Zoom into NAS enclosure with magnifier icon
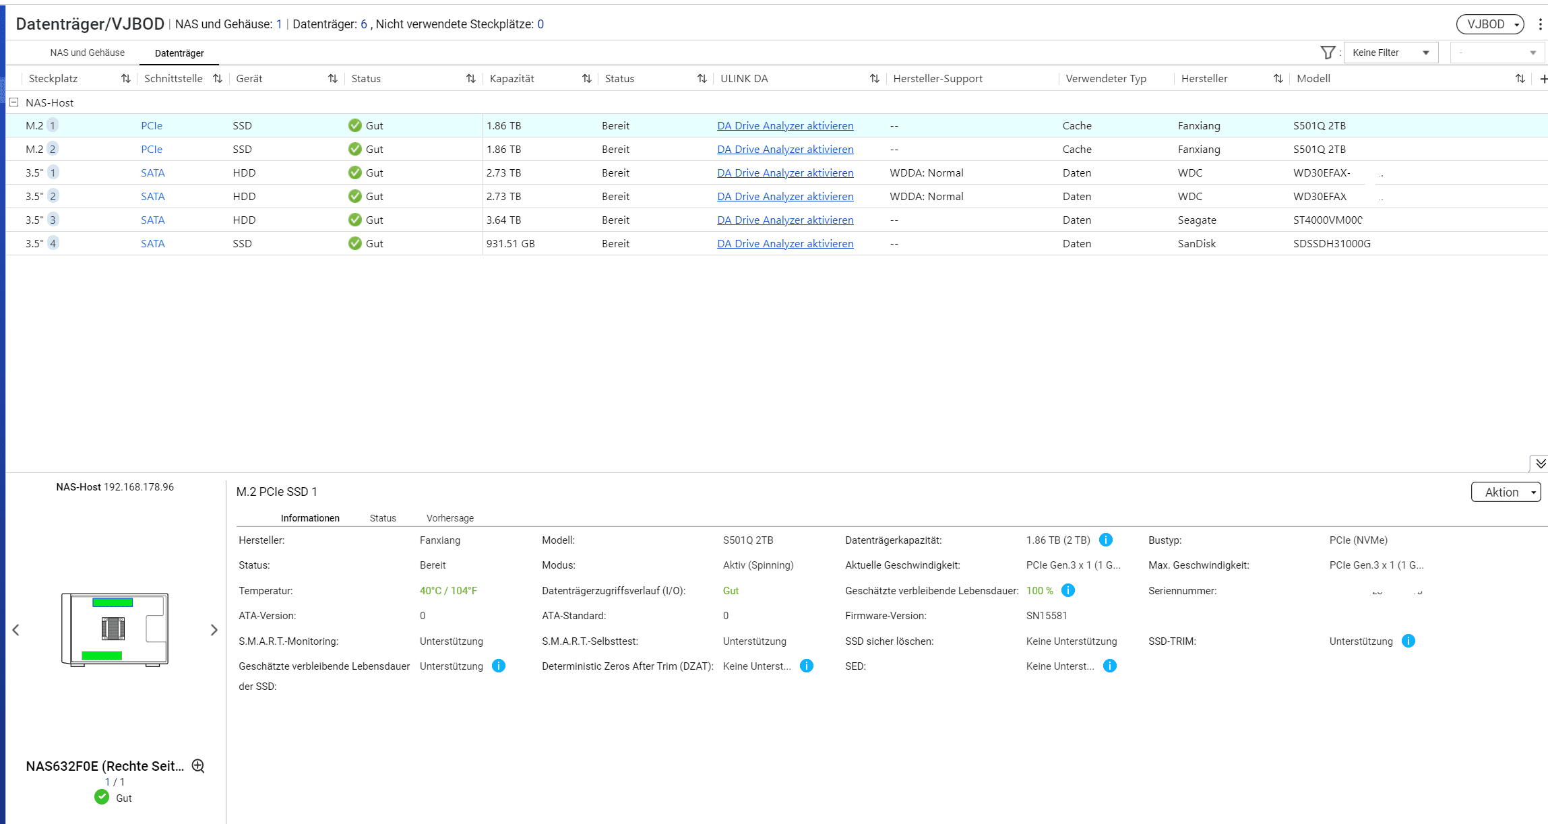Viewport: 1548px width, 824px height. [x=198, y=766]
